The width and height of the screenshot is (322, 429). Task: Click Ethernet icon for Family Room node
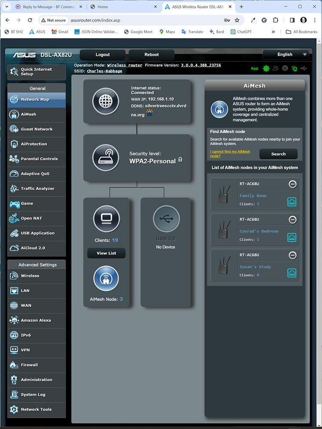pos(292,201)
